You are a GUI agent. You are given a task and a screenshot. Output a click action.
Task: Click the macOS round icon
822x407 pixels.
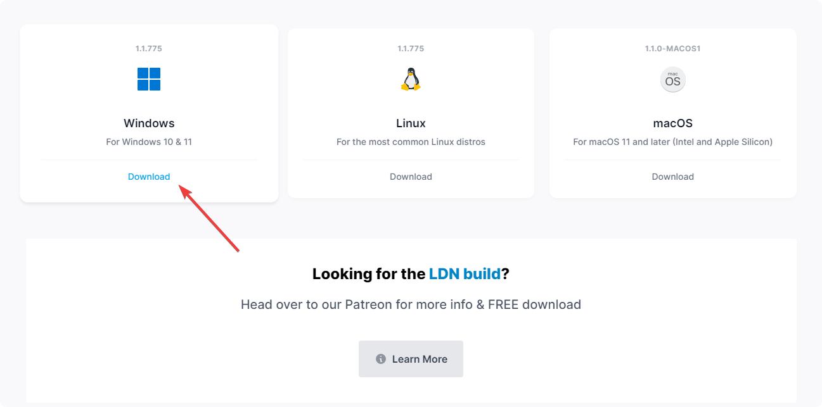(x=672, y=80)
